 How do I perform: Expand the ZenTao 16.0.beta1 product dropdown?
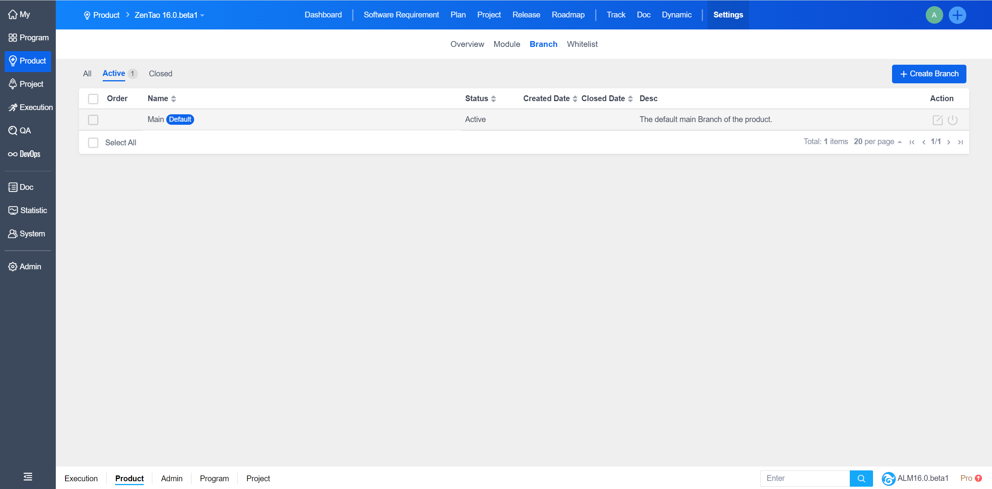point(169,15)
